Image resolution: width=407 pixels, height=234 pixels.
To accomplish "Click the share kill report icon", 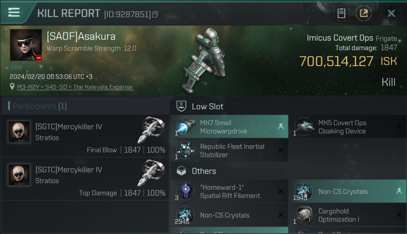I will pyautogui.click(x=363, y=13).
